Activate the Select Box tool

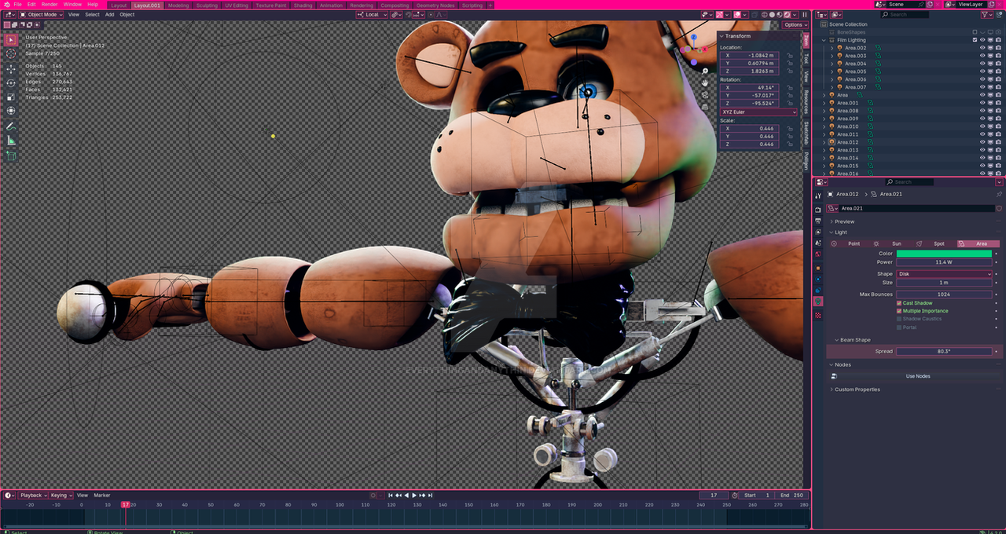coord(11,39)
